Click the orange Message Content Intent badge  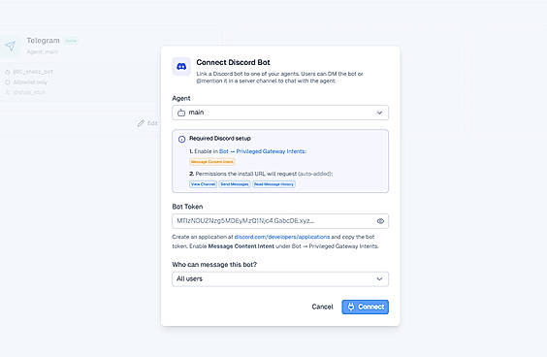212,162
